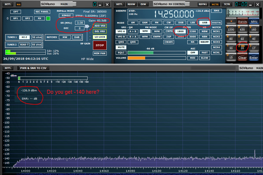
Task: Click PWR & SNR TO CSV button
Action: click(x=33, y=68)
